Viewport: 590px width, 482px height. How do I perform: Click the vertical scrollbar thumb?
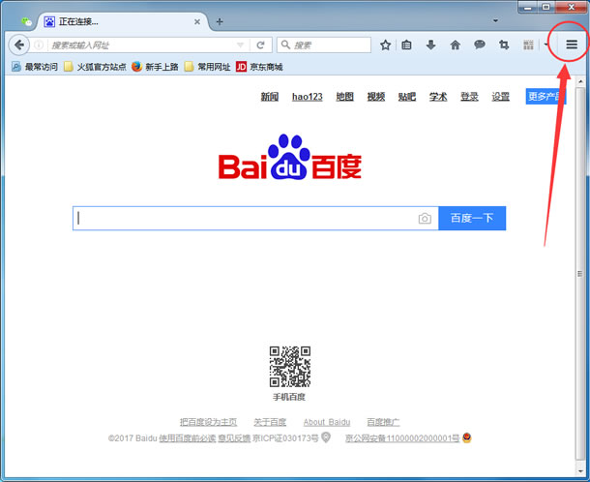click(x=579, y=274)
